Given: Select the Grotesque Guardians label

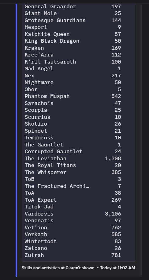Looking at the screenshot, I should tap(55, 20).
